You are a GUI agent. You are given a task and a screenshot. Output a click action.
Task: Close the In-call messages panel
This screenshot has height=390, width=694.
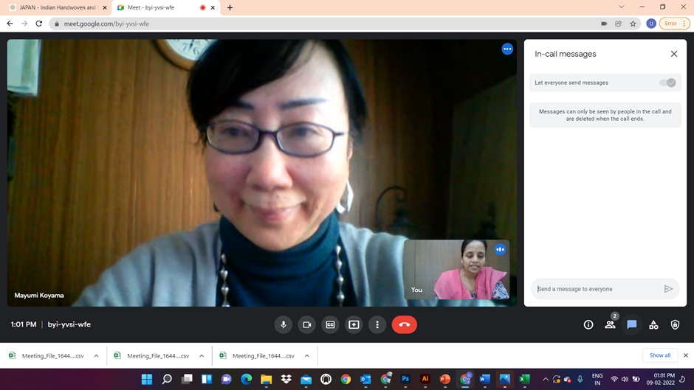(673, 54)
